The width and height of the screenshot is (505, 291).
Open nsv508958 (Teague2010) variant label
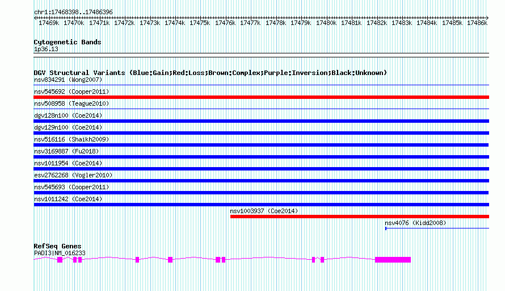click(x=71, y=103)
